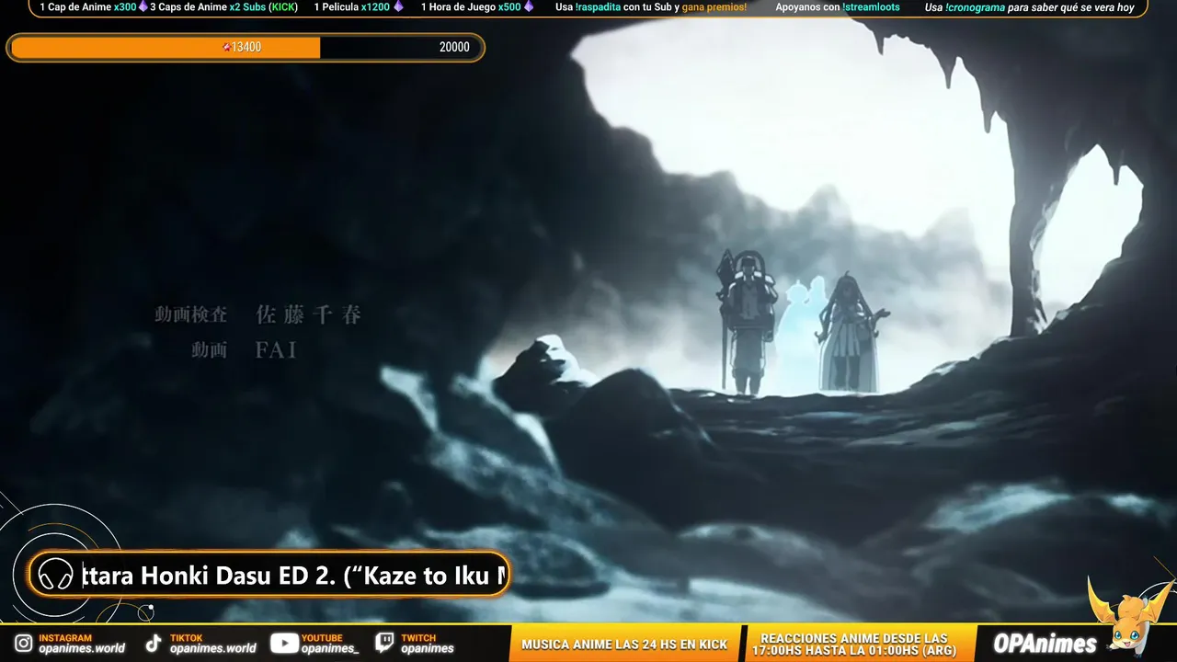The image size is (1177, 662).
Task: Click the '!raspadita' command text
Action: (598, 7)
